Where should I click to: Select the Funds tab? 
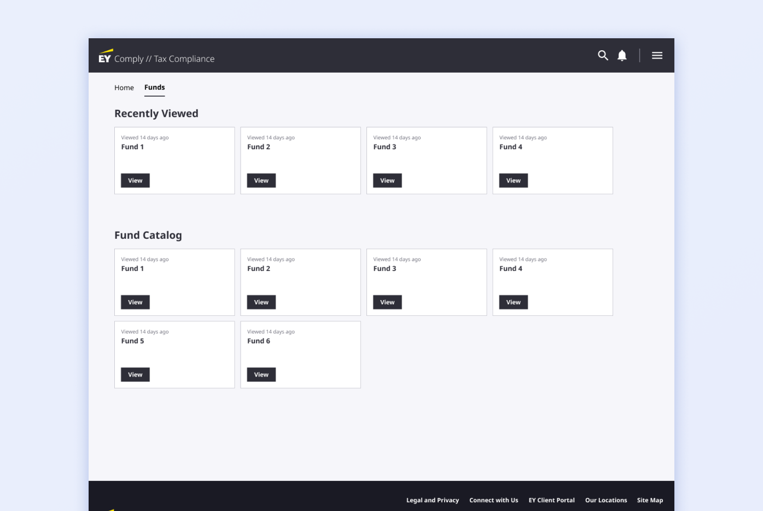click(154, 87)
